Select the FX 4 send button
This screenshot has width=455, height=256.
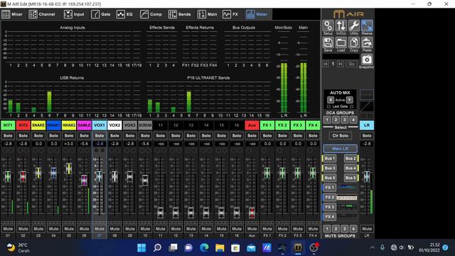click(329, 216)
